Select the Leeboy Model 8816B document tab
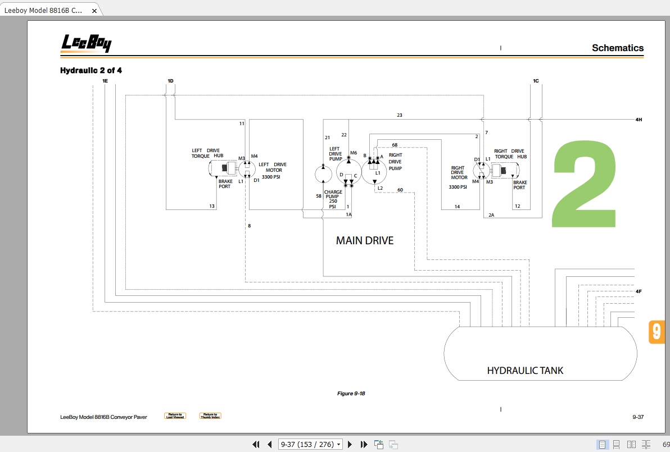 tap(43, 10)
